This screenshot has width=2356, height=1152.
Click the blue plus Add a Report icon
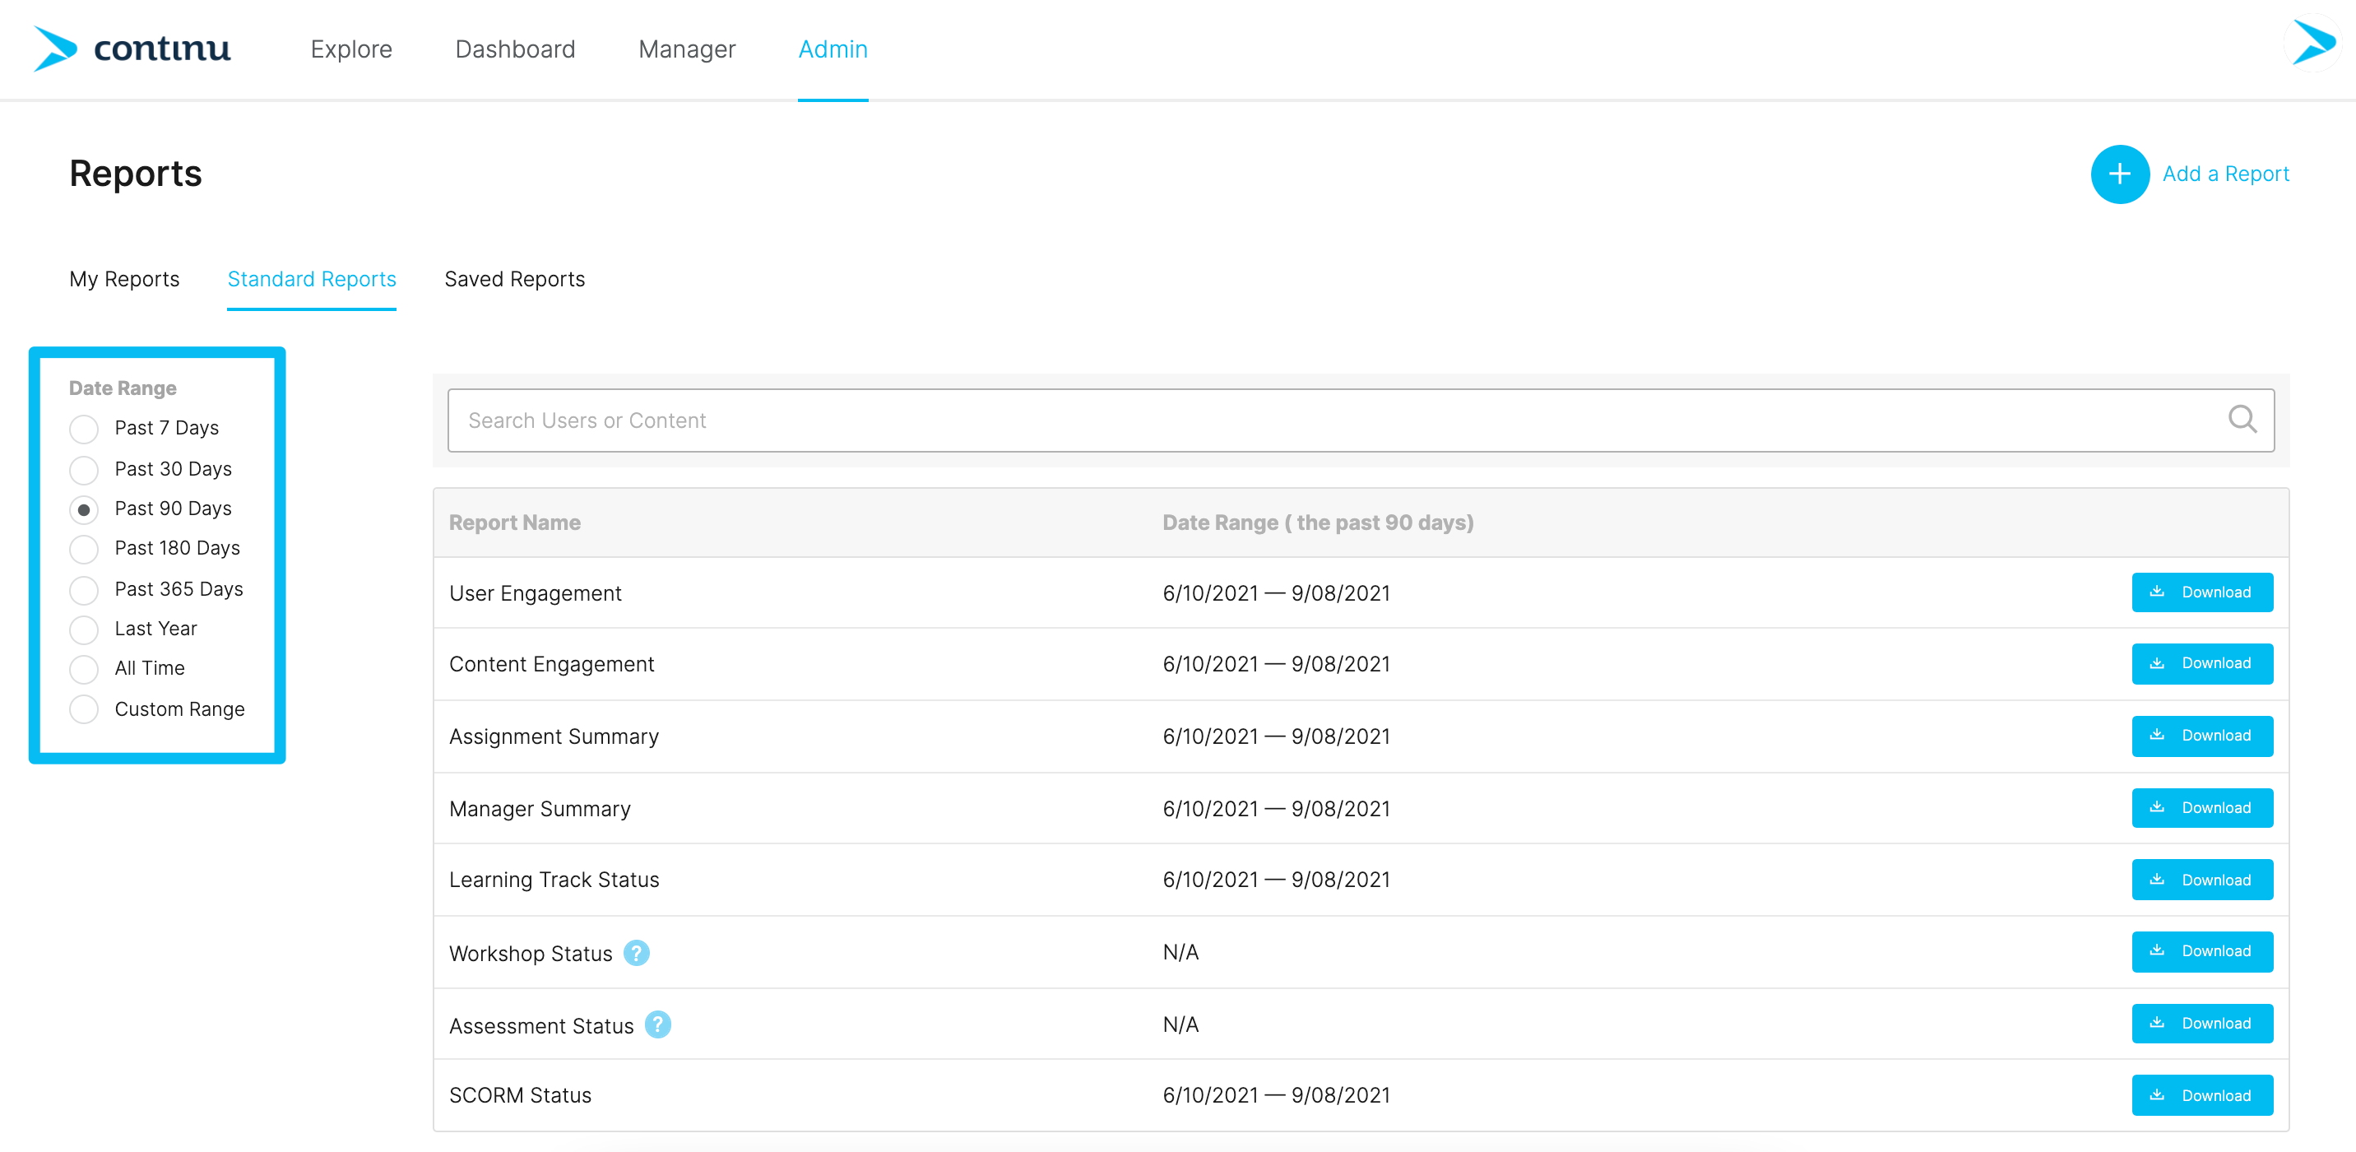(x=2119, y=174)
